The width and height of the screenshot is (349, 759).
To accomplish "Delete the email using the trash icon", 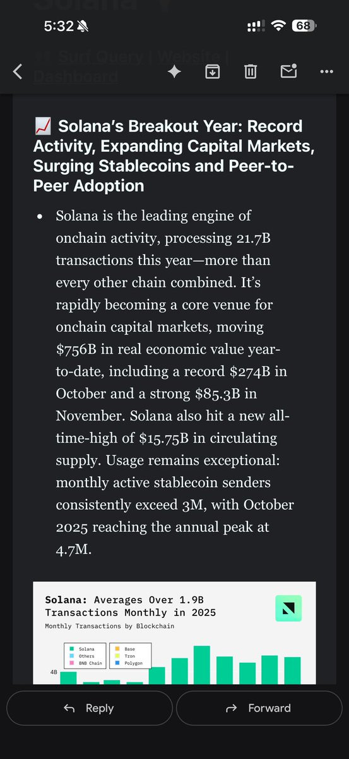I will (251, 72).
